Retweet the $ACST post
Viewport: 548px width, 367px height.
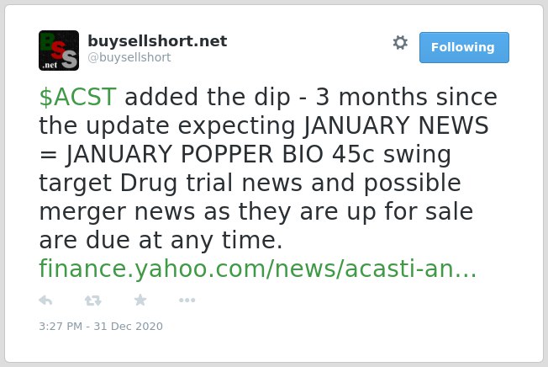coord(93,301)
